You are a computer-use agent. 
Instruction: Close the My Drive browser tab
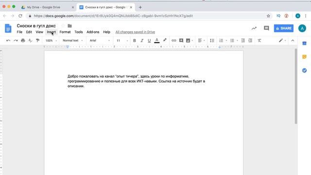tap(73, 7)
